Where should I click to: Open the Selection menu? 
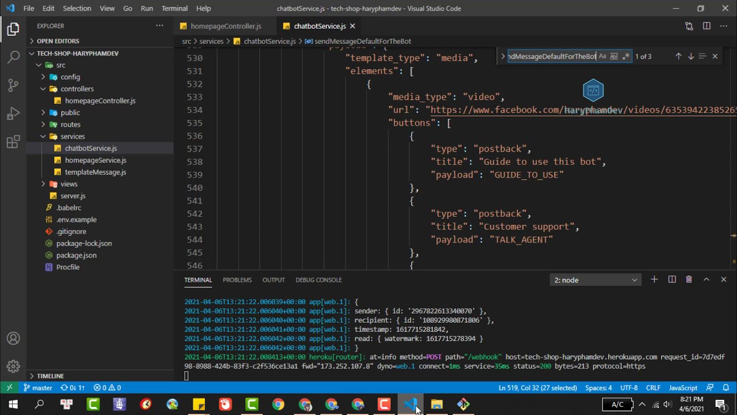[x=77, y=9]
